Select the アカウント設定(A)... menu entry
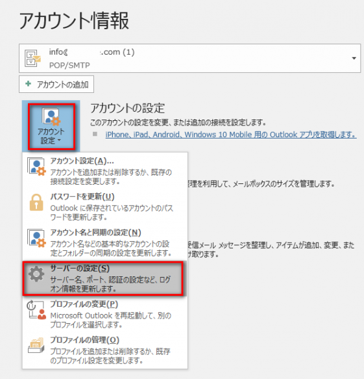Image resolution: width=364 pixels, height=379 pixels. pyautogui.click(x=105, y=170)
